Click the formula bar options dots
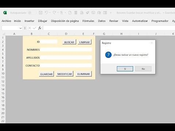175x131 pixels. 25,28
